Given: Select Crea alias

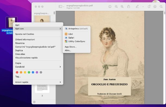Looking at the screenshot, I should tap(38, 54).
